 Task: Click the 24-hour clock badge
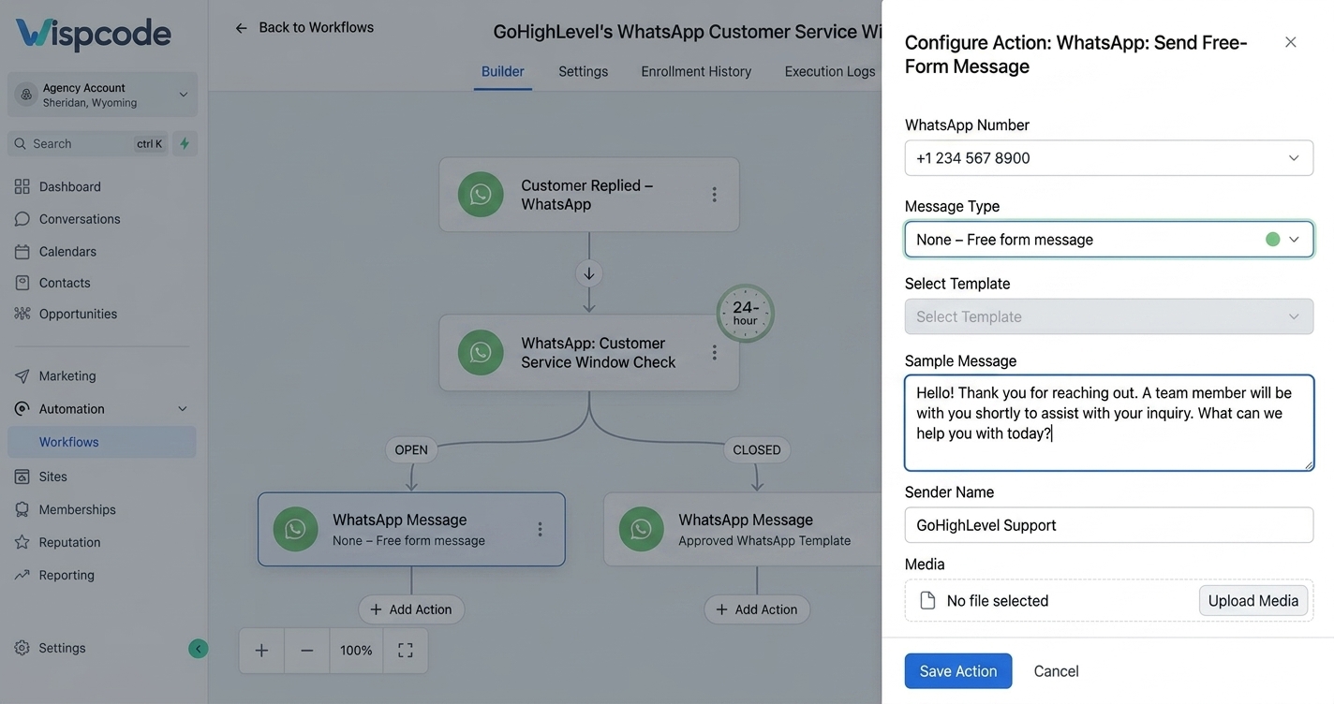746,313
